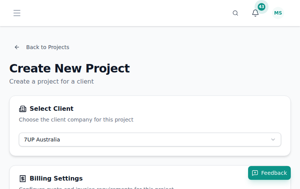Click the Create New Project heading

point(70,68)
